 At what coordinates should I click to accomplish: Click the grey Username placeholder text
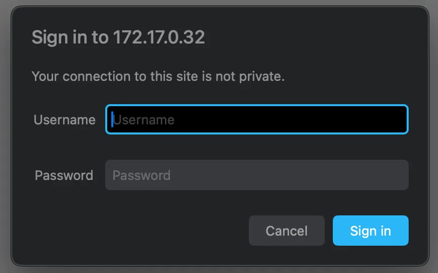click(144, 120)
